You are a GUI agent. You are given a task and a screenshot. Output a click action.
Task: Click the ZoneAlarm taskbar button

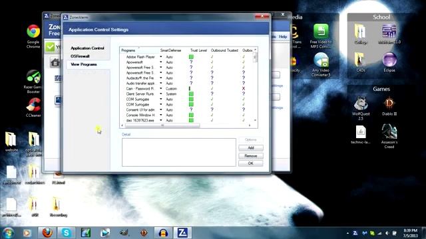(x=182, y=233)
